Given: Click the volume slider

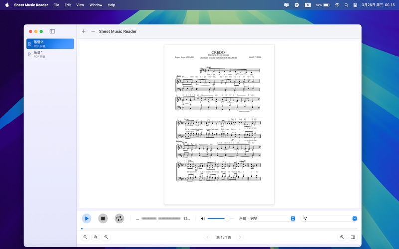Looking at the screenshot, I should tap(219, 219).
